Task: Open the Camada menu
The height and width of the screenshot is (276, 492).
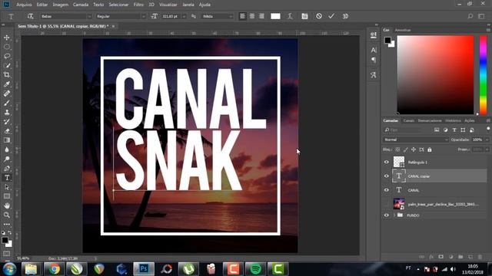Action: coord(81,5)
